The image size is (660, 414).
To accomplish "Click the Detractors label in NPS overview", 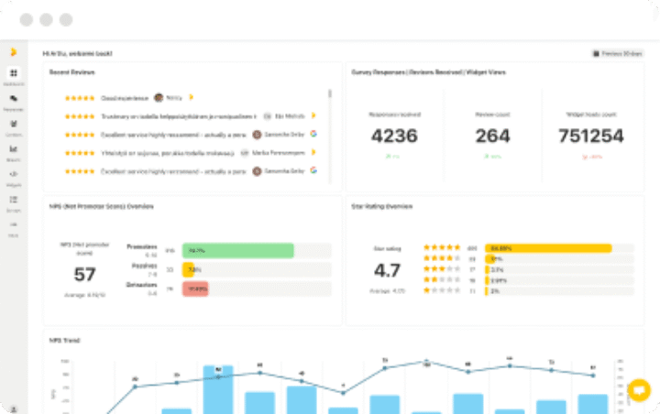I will click(141, 285).
